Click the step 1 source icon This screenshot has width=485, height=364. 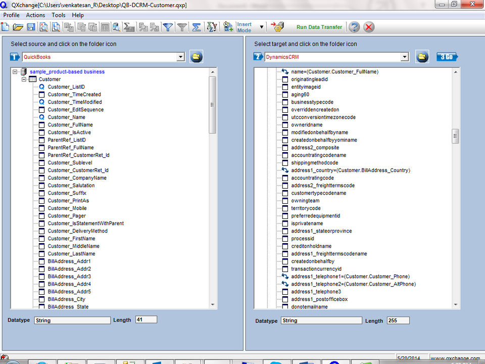coord(15,57)
